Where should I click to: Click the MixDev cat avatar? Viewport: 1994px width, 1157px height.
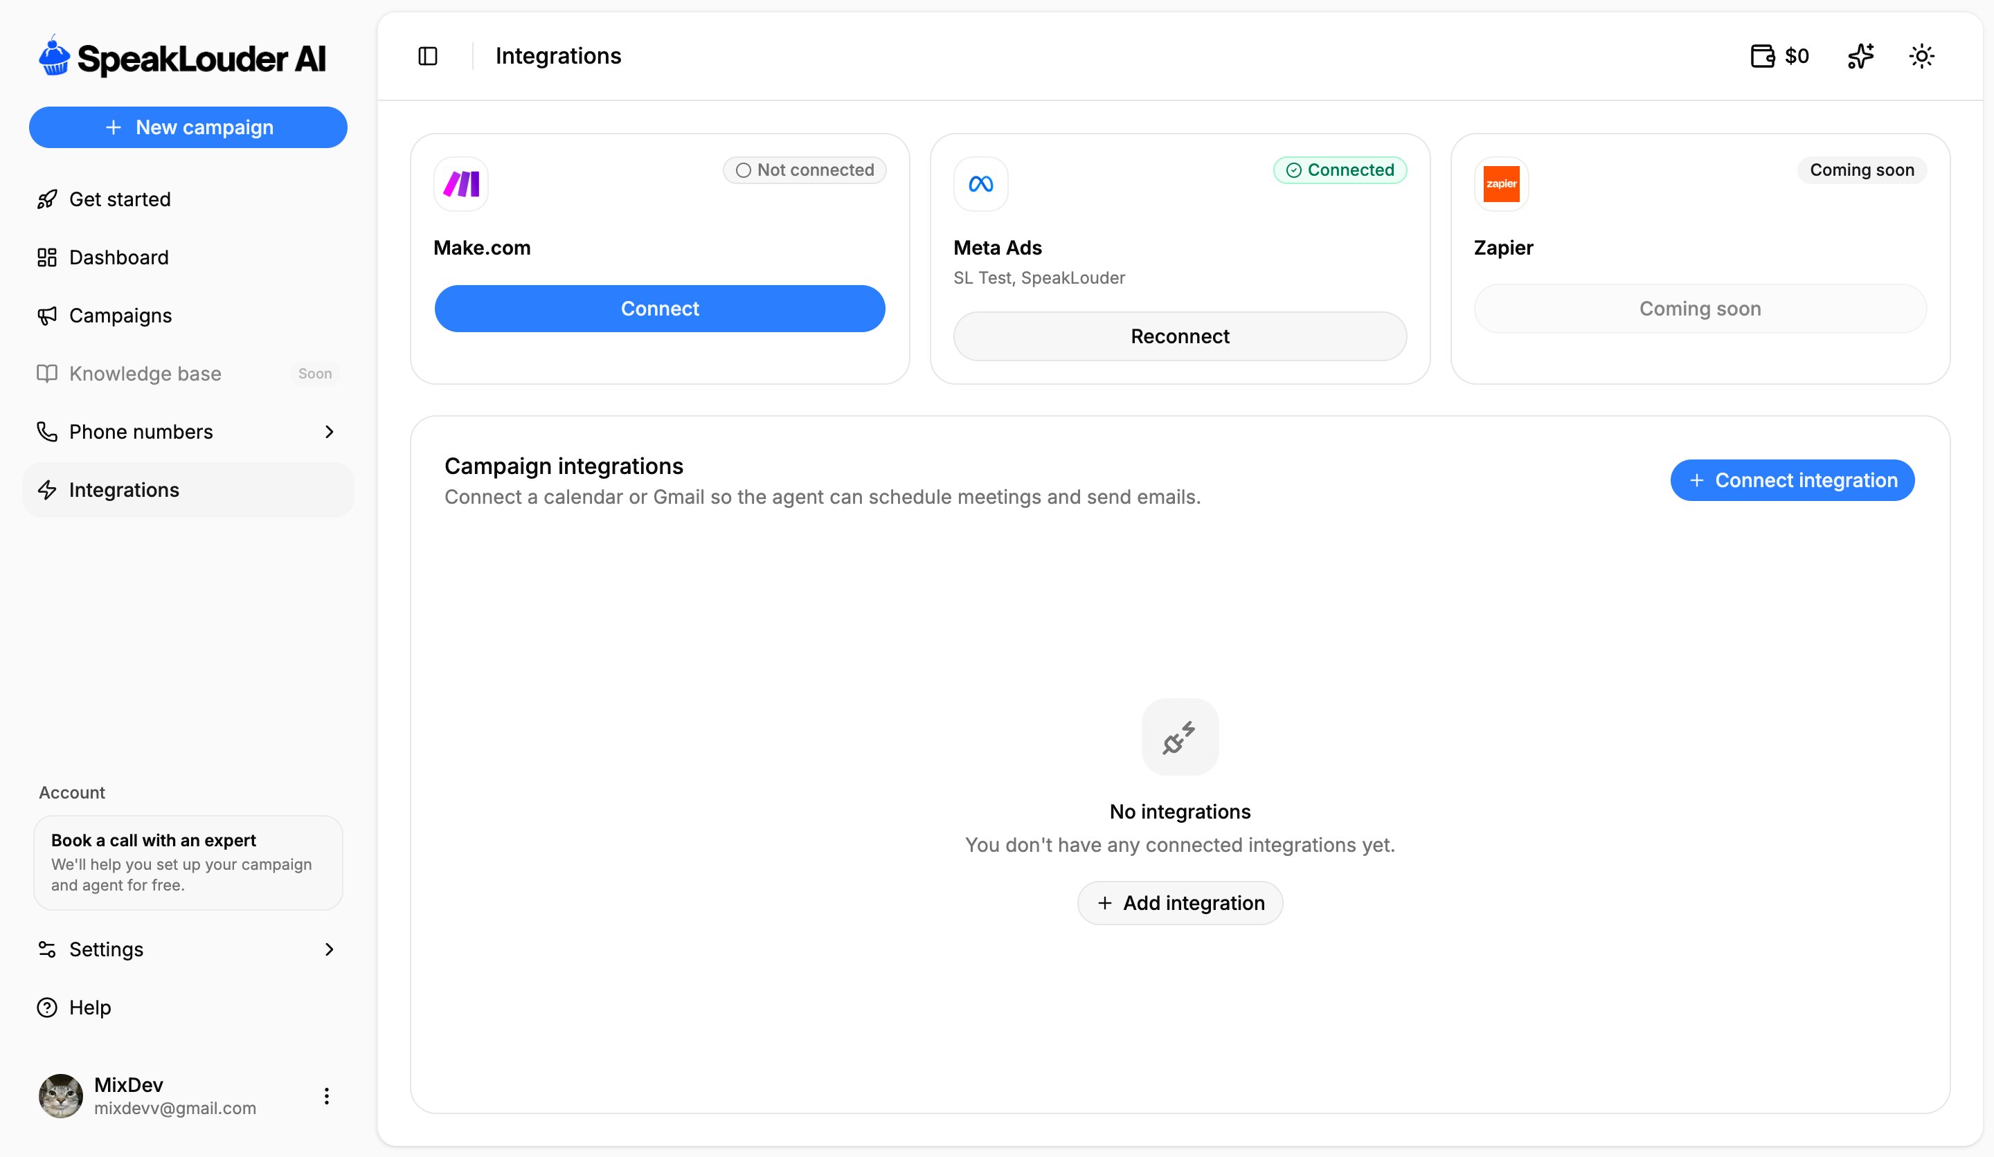coord(61,1096)
